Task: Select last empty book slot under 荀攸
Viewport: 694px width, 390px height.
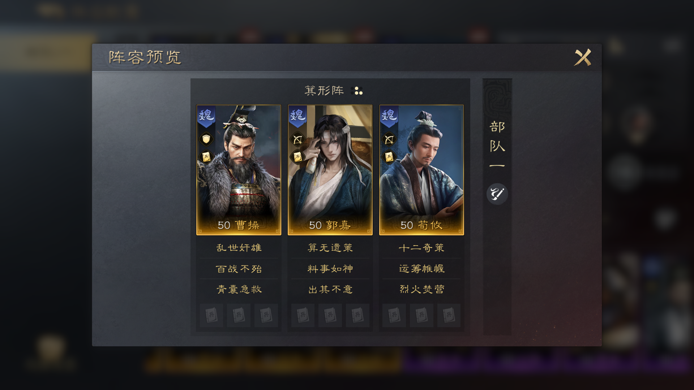Action: (449, 315)
